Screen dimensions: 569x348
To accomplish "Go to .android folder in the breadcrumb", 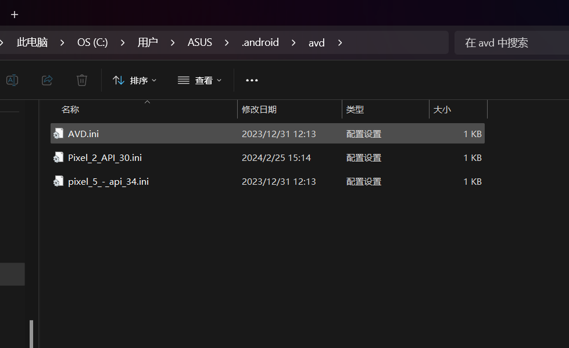I will click(260, 42).
